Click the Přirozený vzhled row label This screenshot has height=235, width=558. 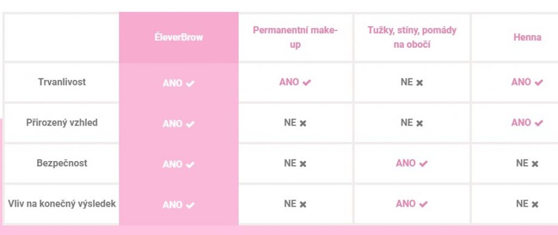pyautogui.click(x=62, y=122)
